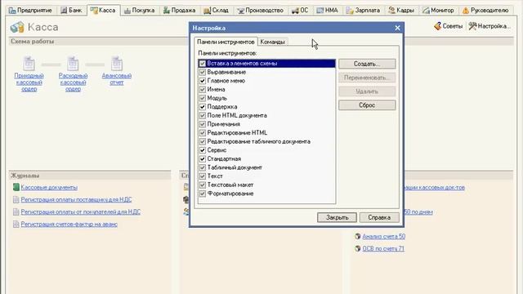Click the Удалить button in dialog
This screenshot has width=523, height=294.
(x=367, y=91)
